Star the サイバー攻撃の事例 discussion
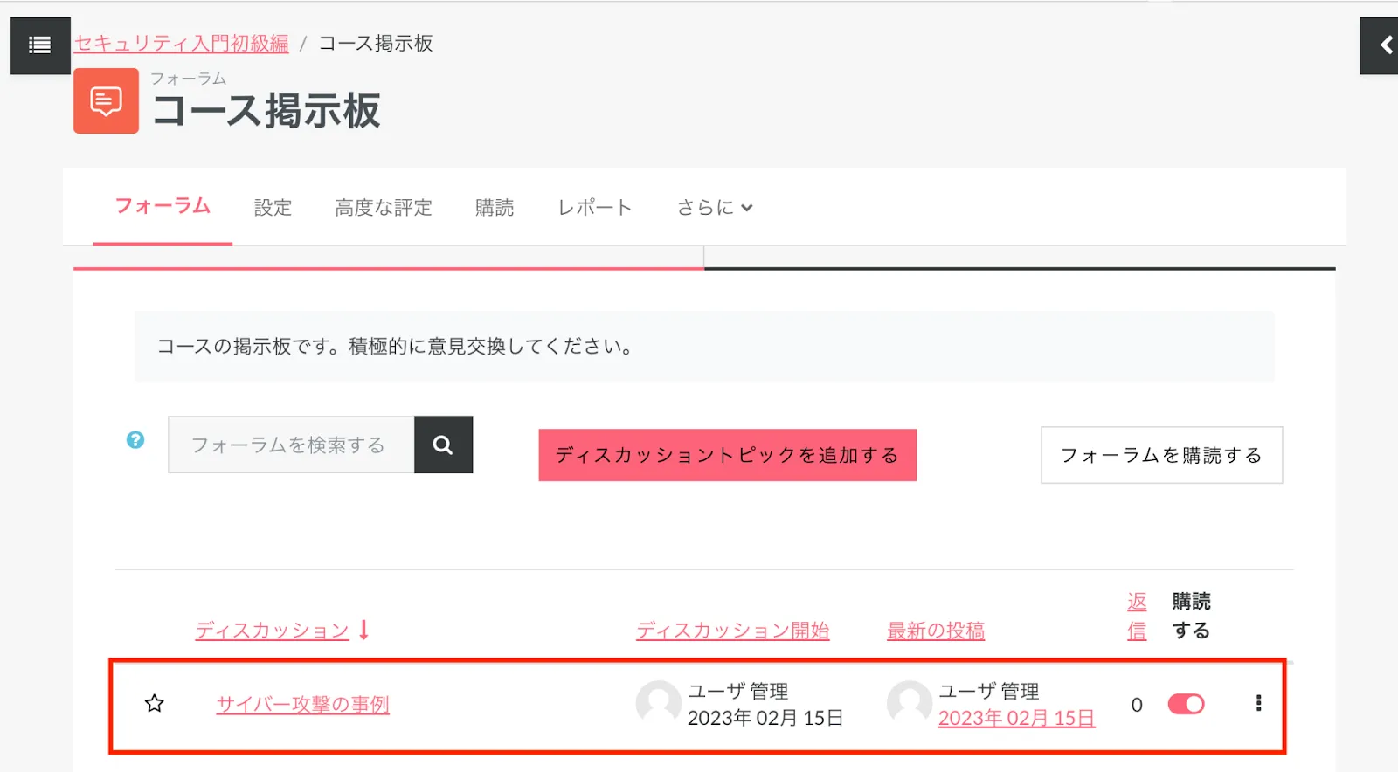 155,704
